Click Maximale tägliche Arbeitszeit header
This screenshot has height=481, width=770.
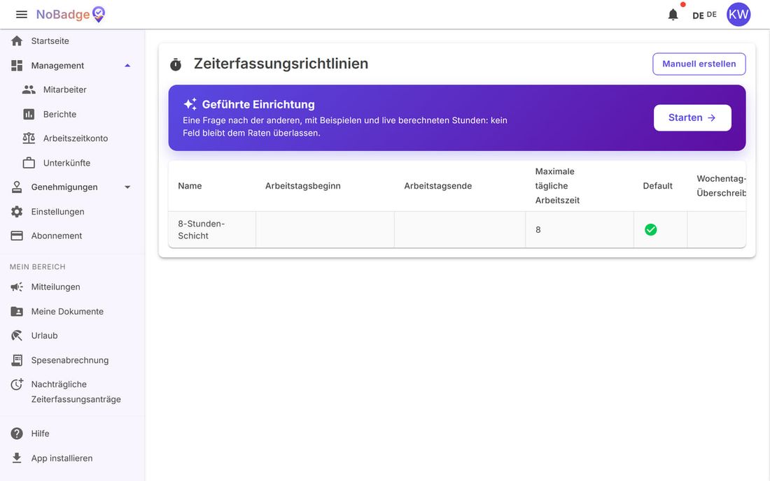tap(557, 186)
